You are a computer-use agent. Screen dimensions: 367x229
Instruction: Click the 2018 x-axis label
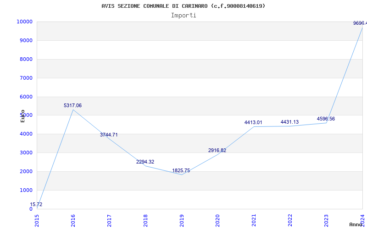point(145,220)
